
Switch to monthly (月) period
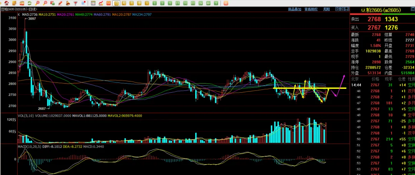[x=131, y=3]
